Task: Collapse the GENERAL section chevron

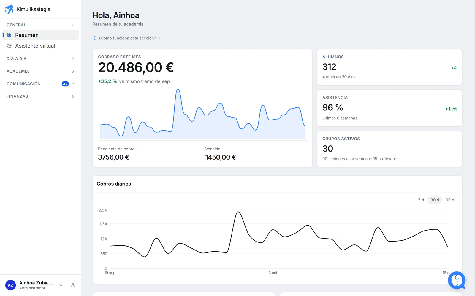Action: click(x=73, y=25)
